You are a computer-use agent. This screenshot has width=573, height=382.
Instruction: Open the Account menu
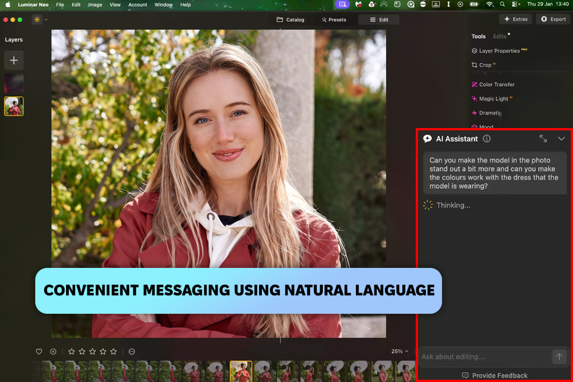coord(138,4)
